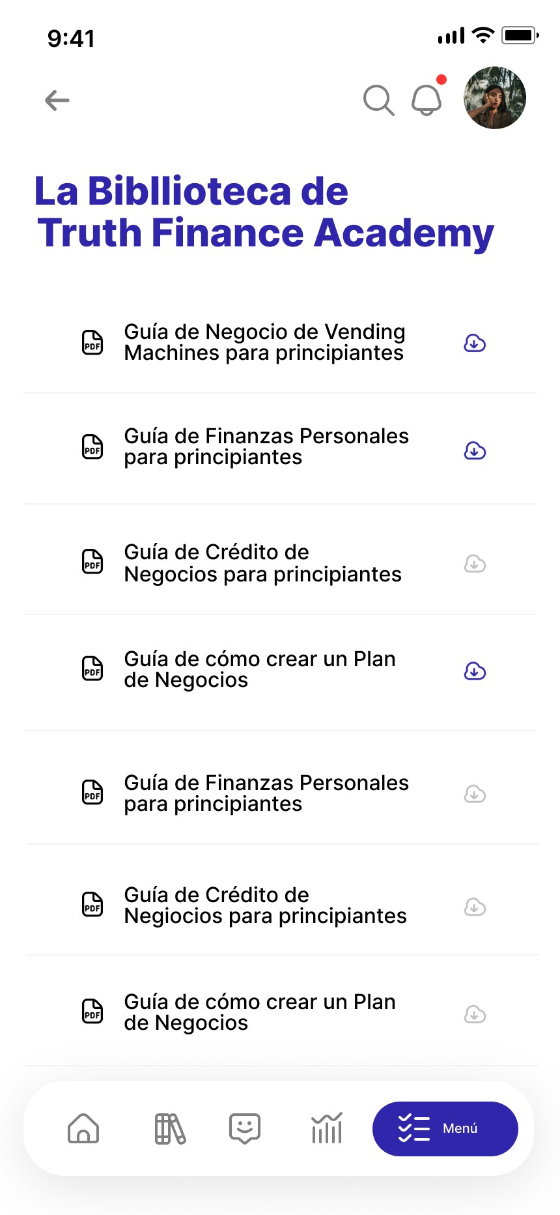Image resolution: width=560 pixels, height=1215 pixels.
Task: Tap the back arrow icon
Action: click(x=57, y=100)
